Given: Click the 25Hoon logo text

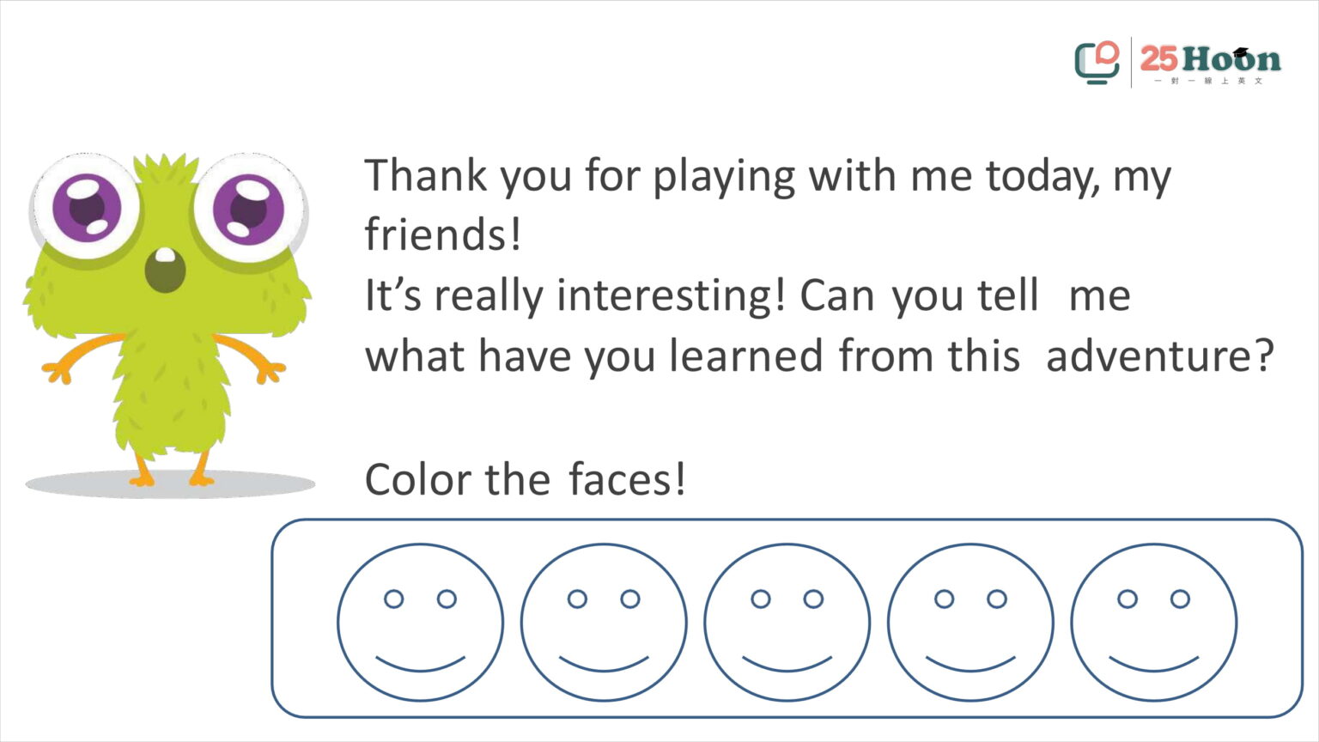Looking at the screenshot, I should coord(1210,58).
